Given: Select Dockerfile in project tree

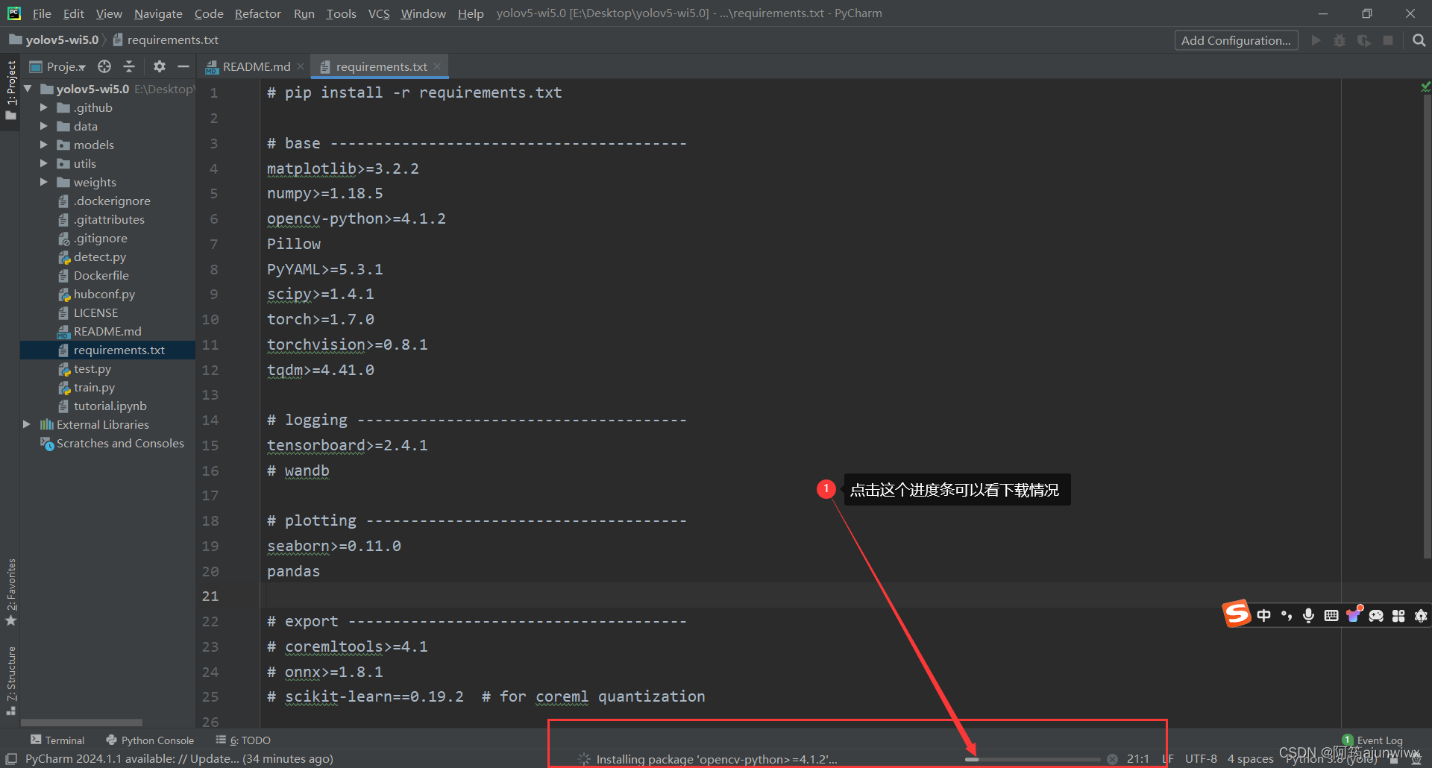Looking at the screenshot, I should (101, 275).
